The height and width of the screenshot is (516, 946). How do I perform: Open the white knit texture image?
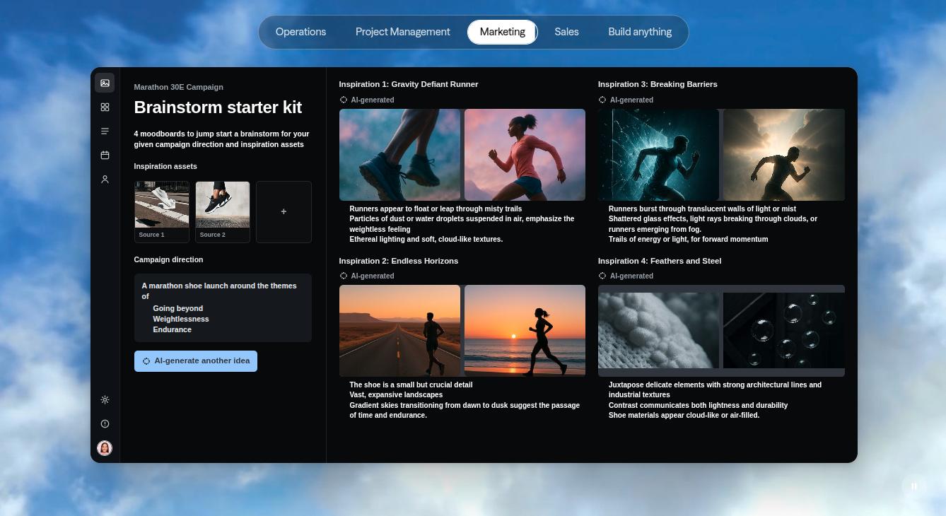click(658, 331)
